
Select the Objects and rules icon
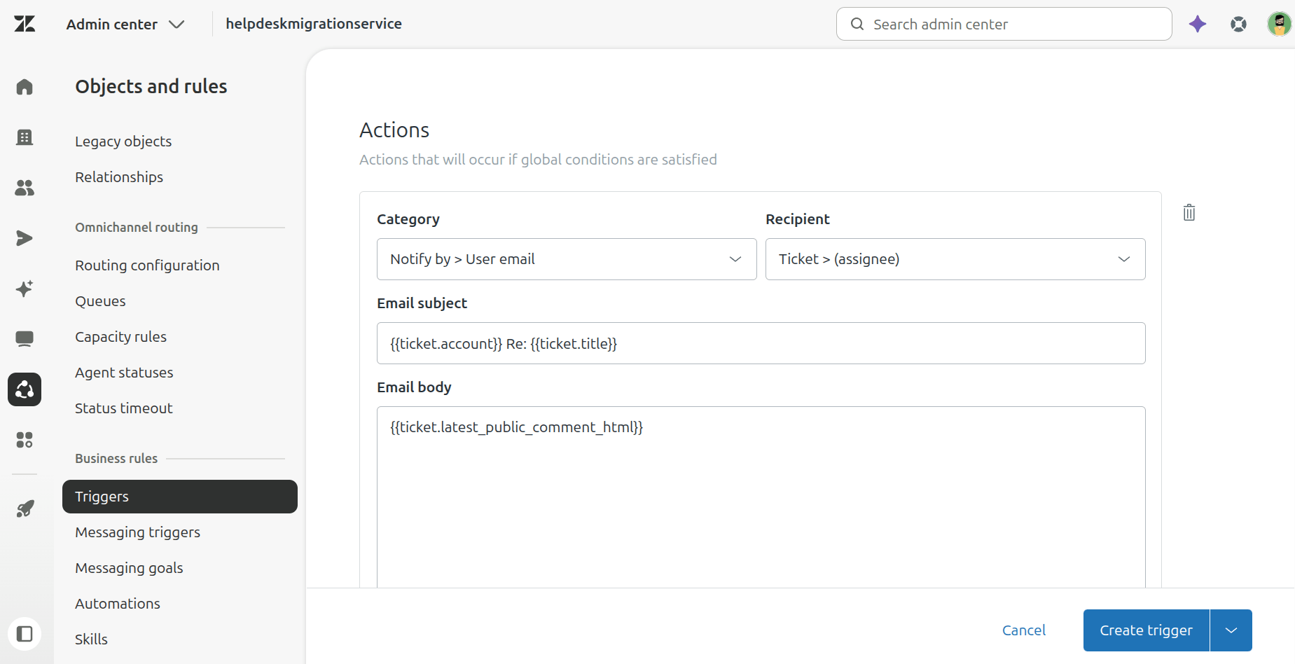[x=25, y=389]
